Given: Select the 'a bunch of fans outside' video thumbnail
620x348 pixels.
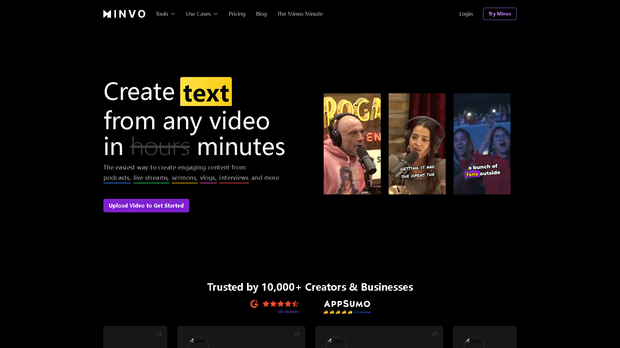Looking at the screenshot, I should point(482,144).
